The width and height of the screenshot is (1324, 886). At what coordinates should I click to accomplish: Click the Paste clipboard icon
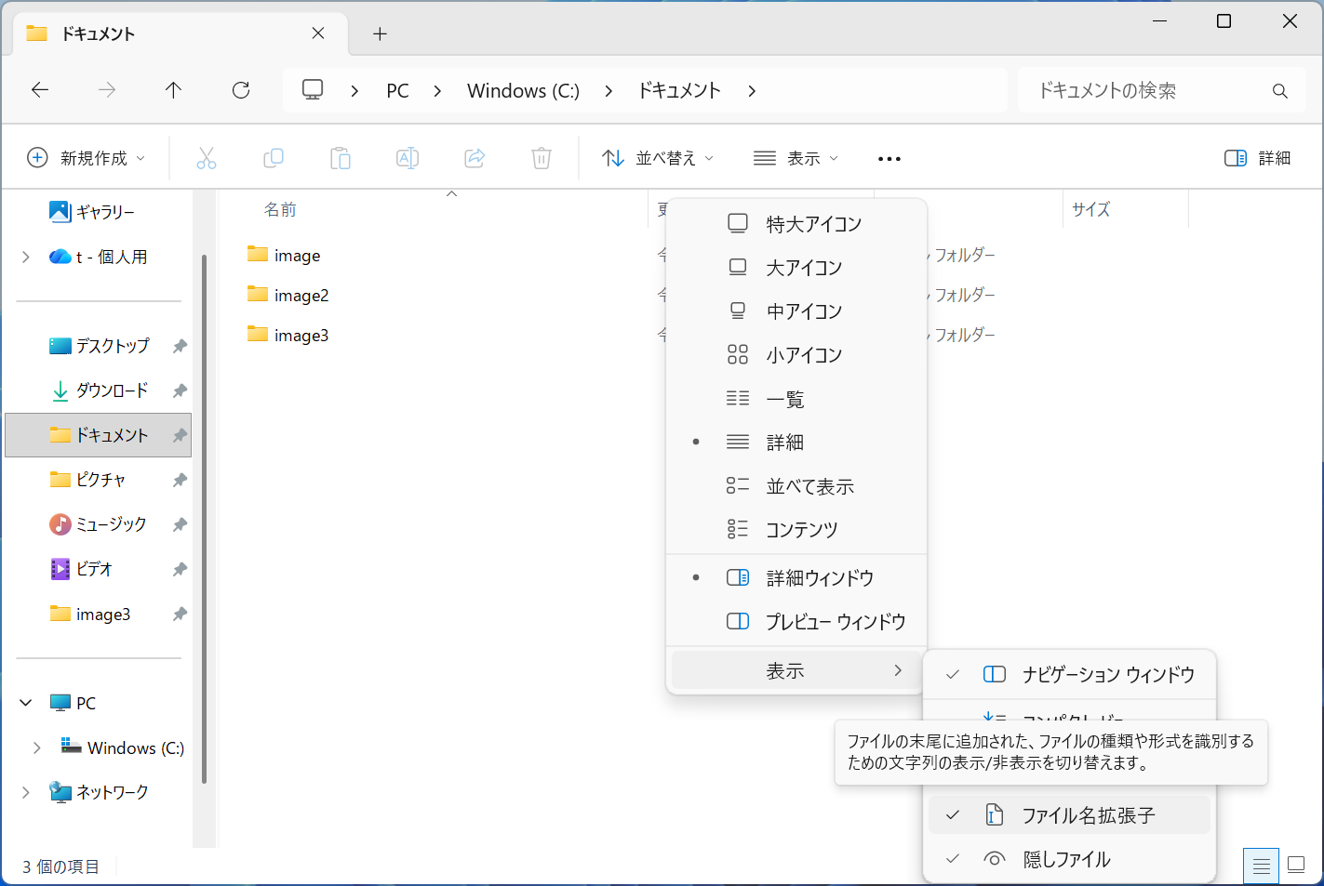click(341, 158)
